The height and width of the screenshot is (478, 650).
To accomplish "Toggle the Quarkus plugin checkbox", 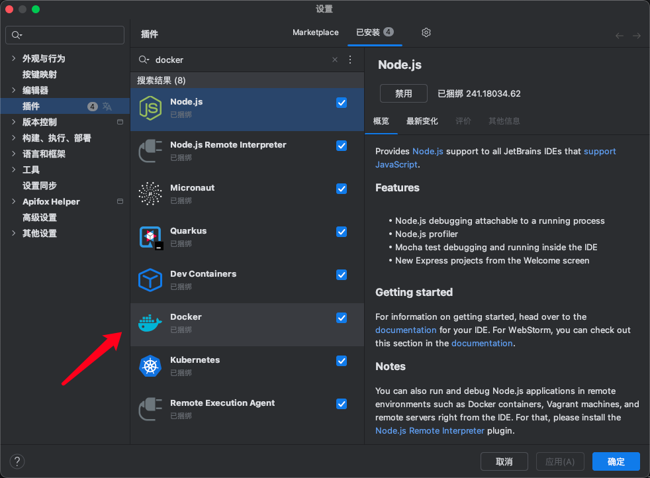I will pyautogui.click(x=342, y=232).
